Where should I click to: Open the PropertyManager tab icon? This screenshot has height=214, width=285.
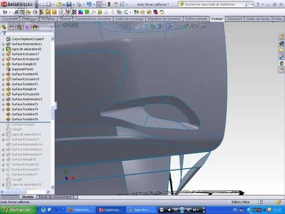pyautogui.click(x=12, y=27)
